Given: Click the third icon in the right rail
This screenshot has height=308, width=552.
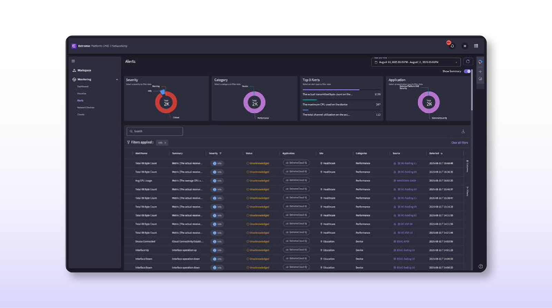Looking at the screenshot, I should pos(480,79).
